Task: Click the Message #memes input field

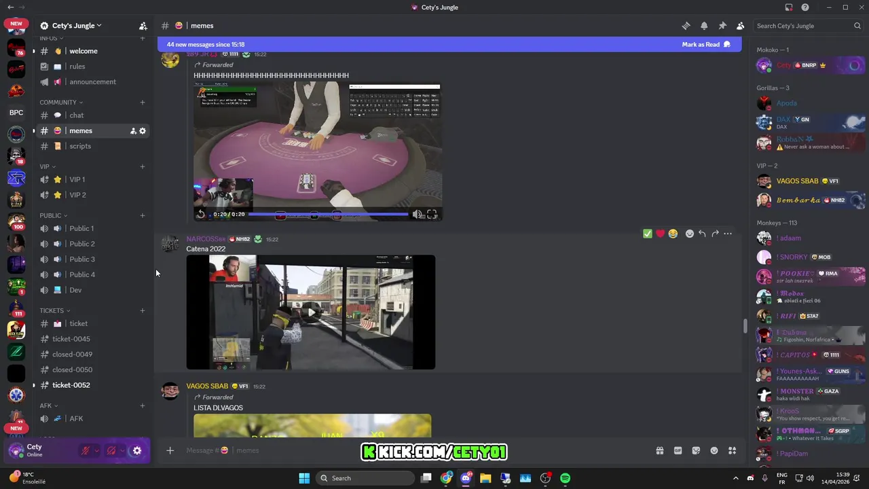Action: pos(407,450)
